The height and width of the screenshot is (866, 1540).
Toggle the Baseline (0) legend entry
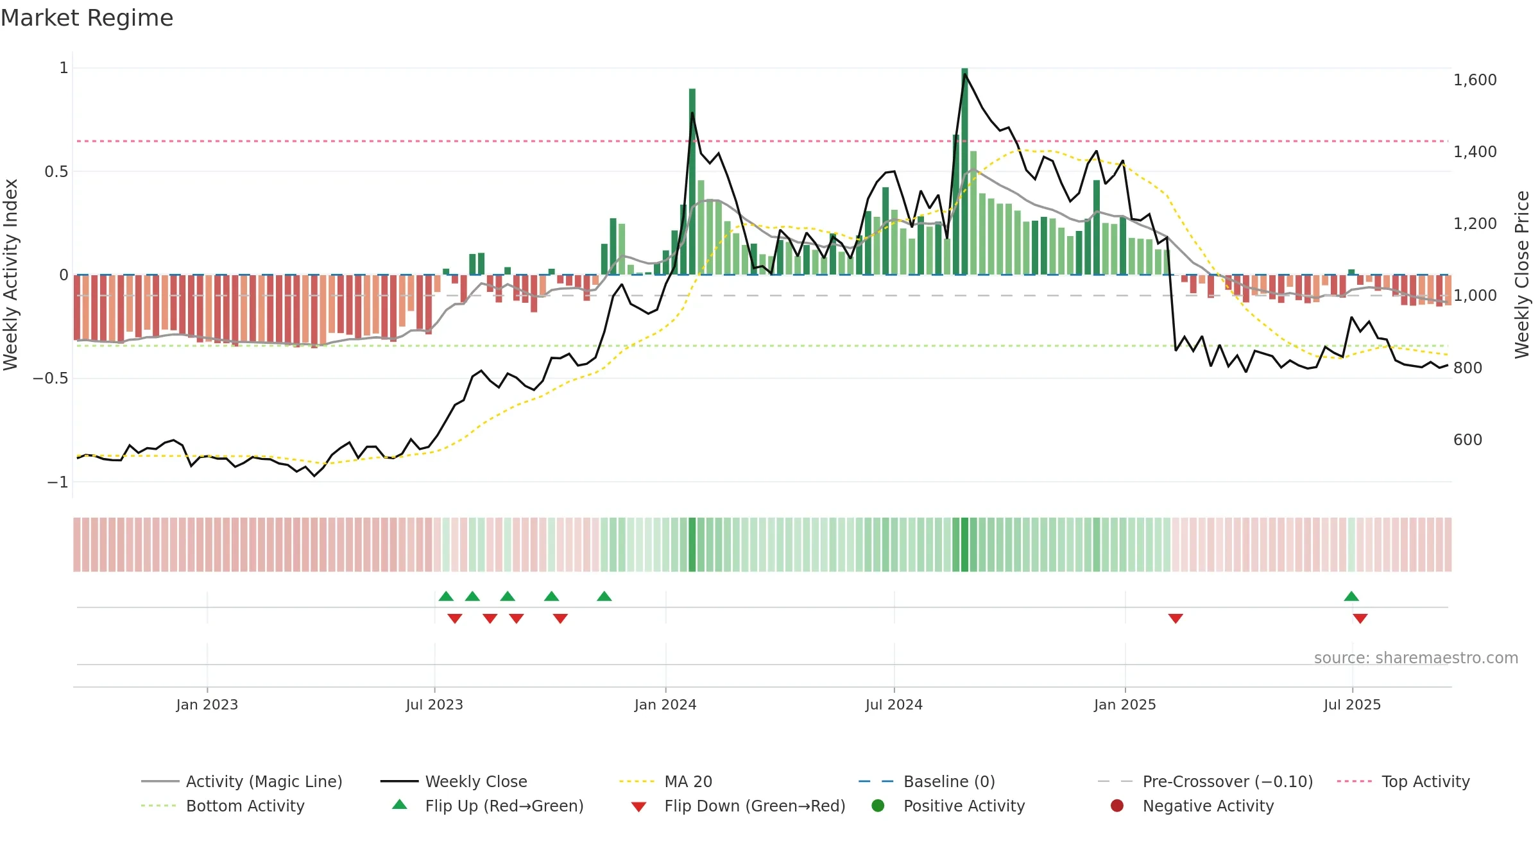(927, 781)
